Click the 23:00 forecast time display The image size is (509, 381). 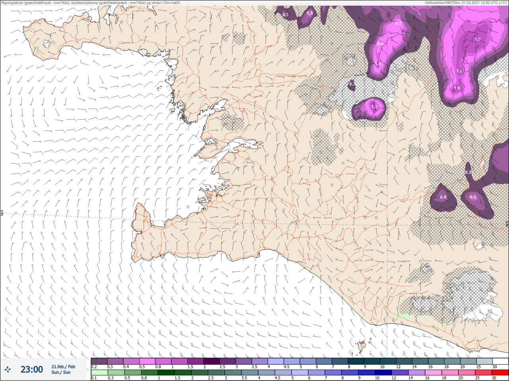[x=32, y=369]
